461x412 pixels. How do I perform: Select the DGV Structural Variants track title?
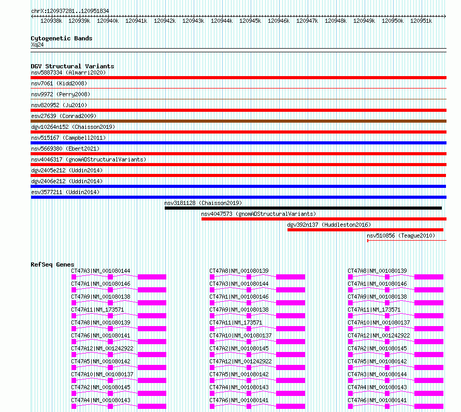[73, 66]
